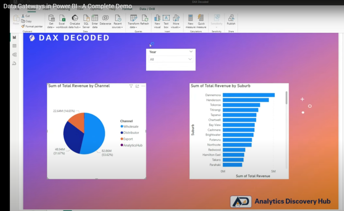
Task: Toggle Wholesale in the Channel legend
Action: point(129,126)
